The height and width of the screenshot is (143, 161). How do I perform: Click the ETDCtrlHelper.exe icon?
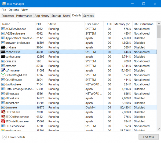pos(3,117)
